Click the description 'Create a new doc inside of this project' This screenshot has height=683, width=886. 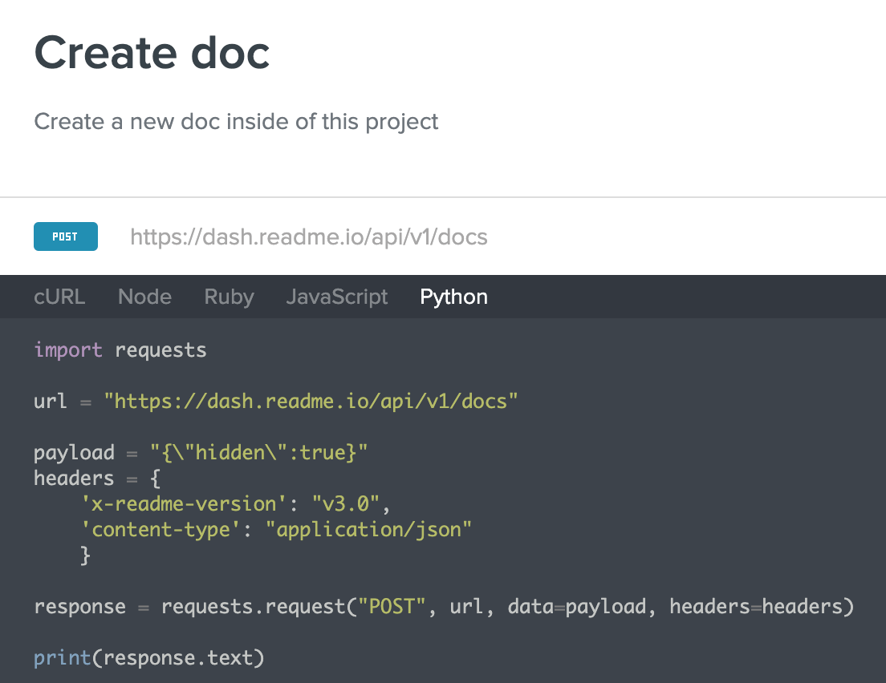(236, 122)
